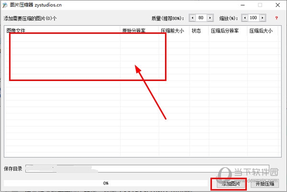287x192 pixels.
Task: Open help via red question mark
Action: pos(276,18)
